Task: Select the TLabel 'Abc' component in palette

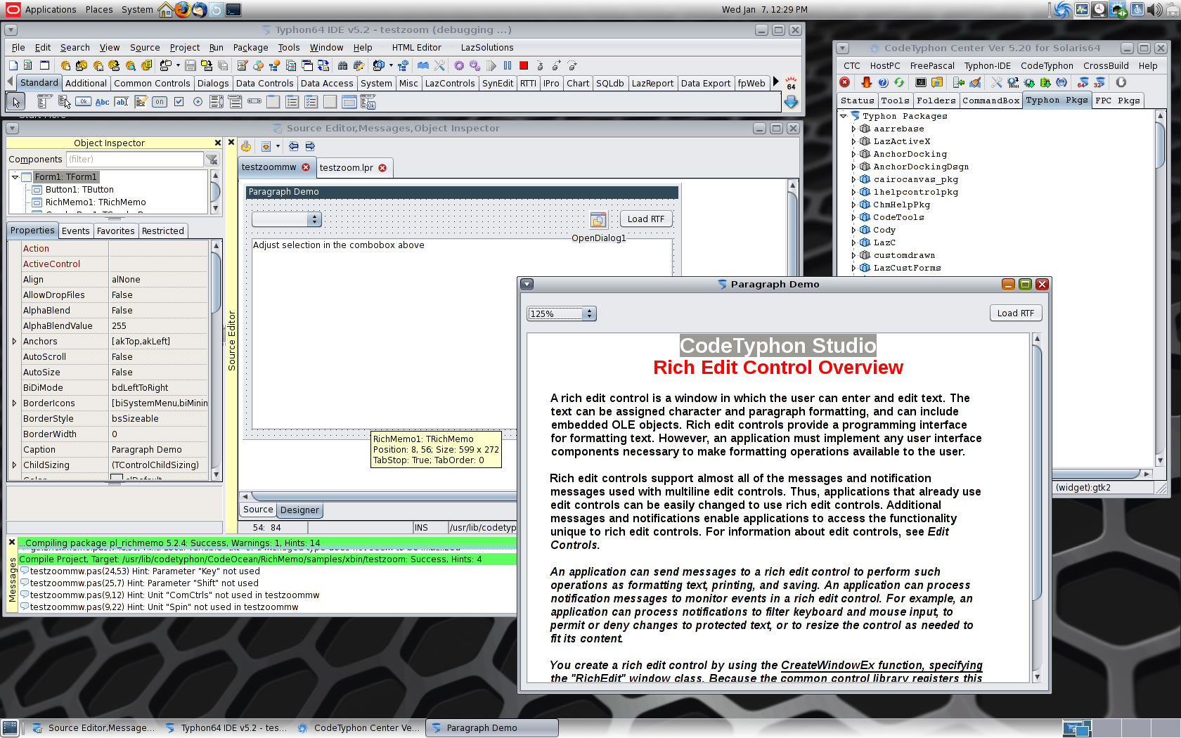Action: (102, 102)
